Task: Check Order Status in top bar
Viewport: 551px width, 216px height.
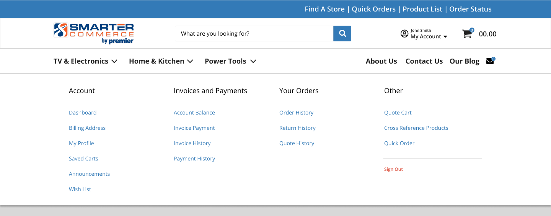Action: (470, 9)
